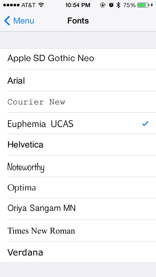Tap the blue back chevron icon
156x277 pixels.
[7, 21]
